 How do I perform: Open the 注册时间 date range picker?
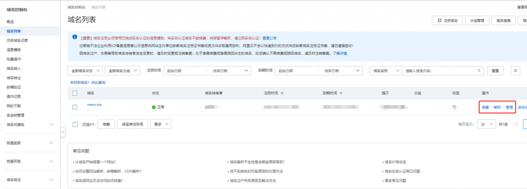[207, 71]
